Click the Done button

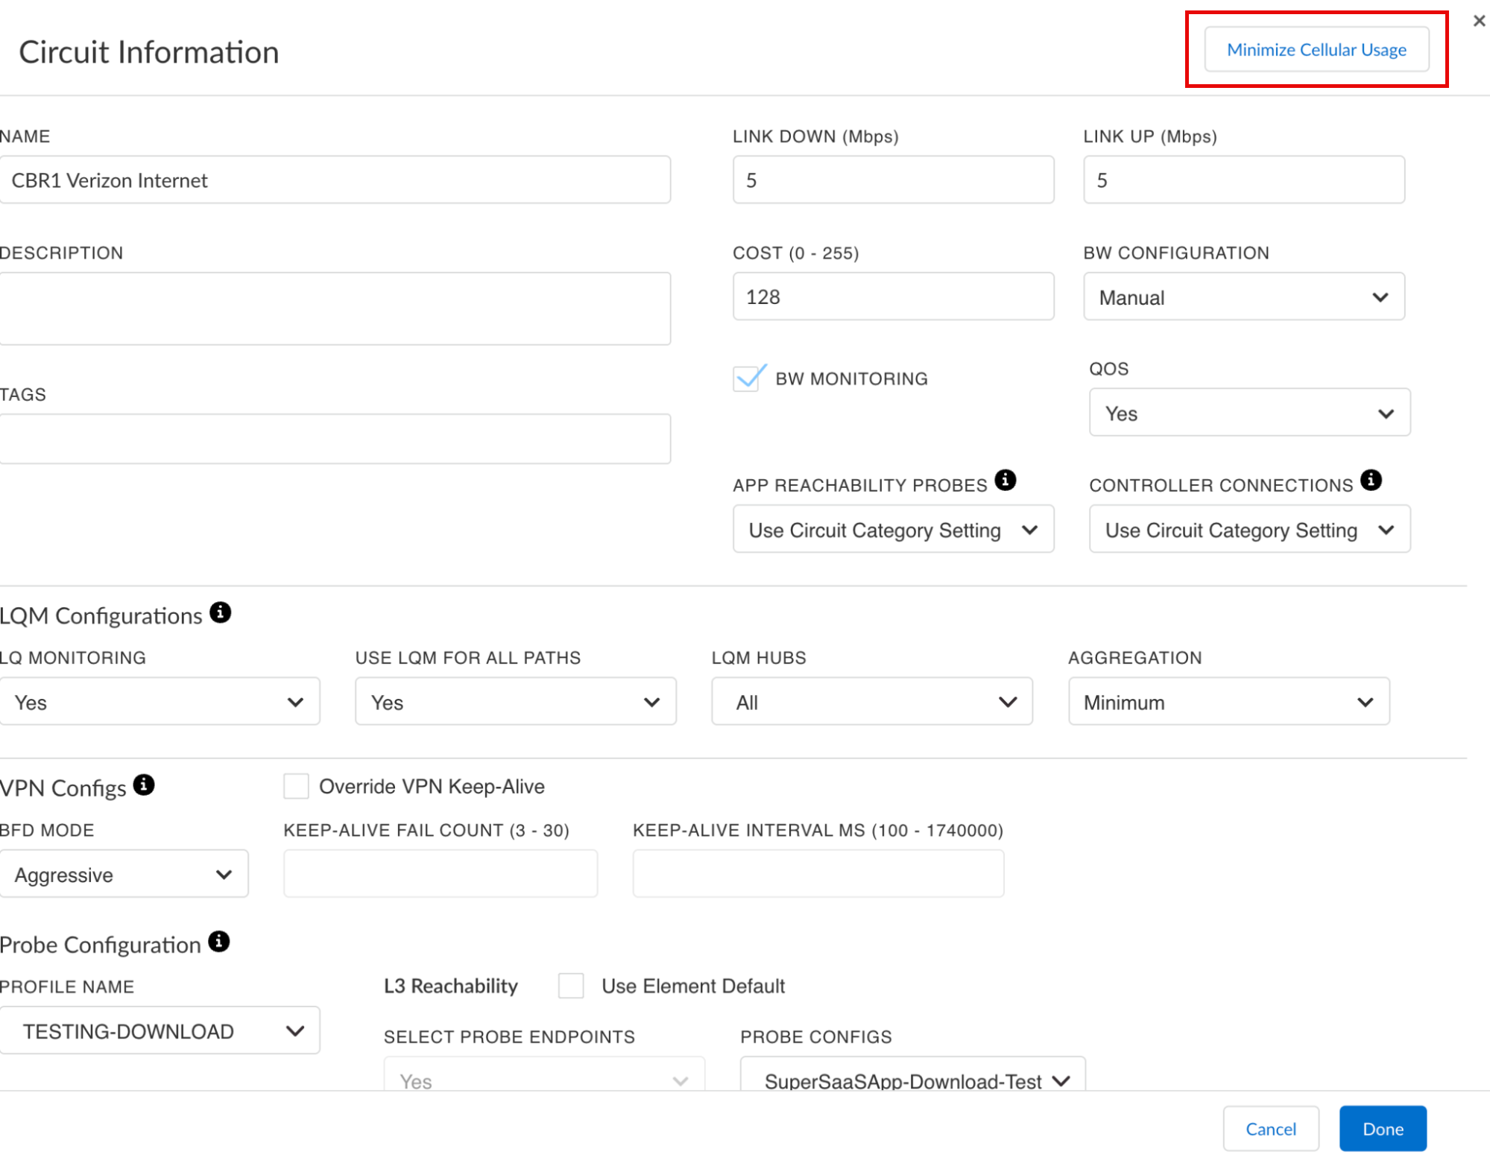1382,1129
